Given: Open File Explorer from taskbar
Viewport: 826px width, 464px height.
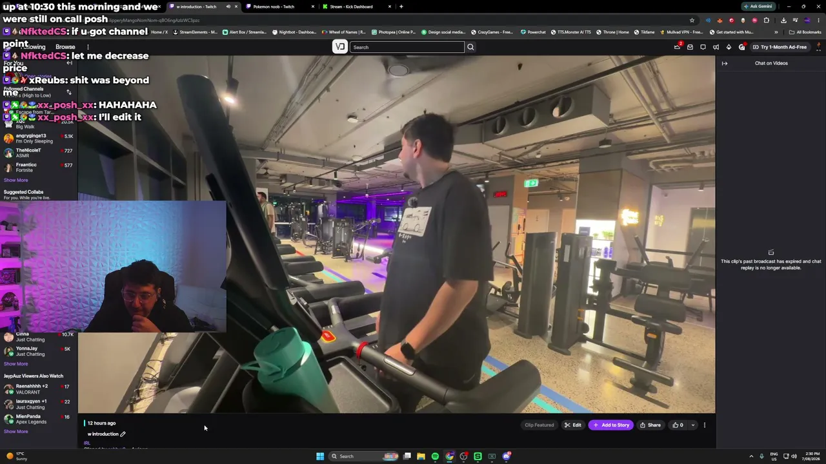Looking at the screenshot, I should click(x=421, y=456).
